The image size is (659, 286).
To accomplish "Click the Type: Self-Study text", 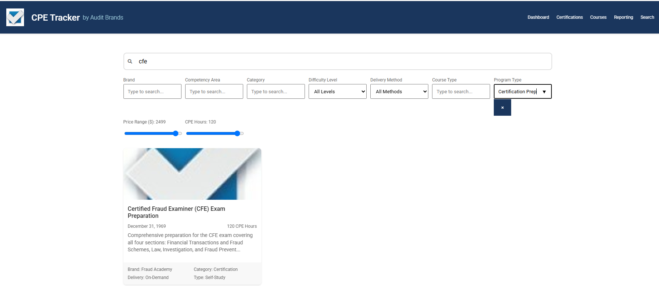I will (209, 278).
